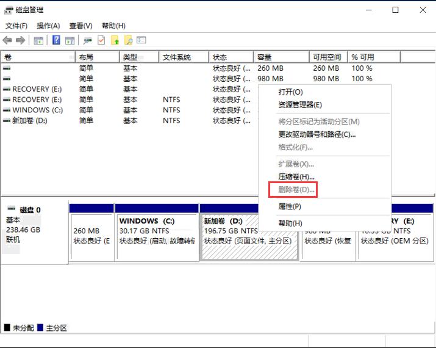
Task: Click the disk refresh/rescan toolbar icon
Action: (x=88, y=41)
